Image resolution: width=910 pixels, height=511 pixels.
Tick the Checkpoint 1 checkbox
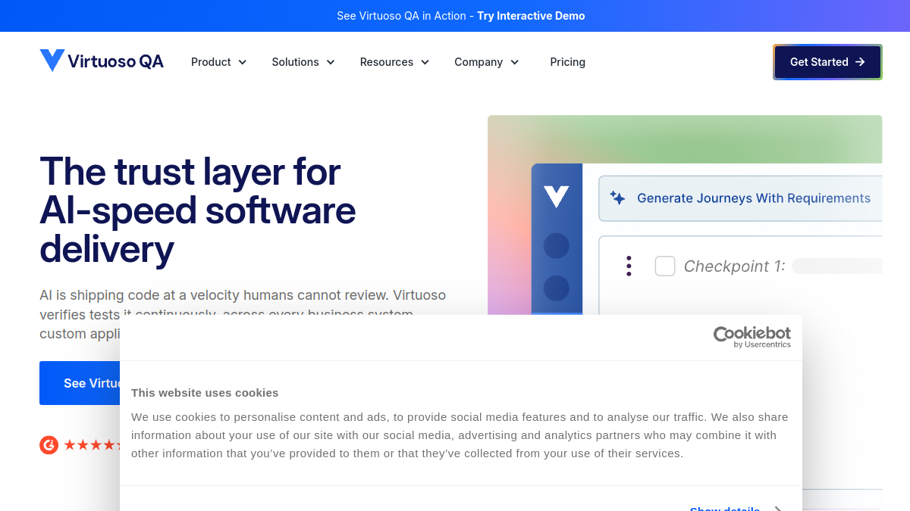coord(665,266)
